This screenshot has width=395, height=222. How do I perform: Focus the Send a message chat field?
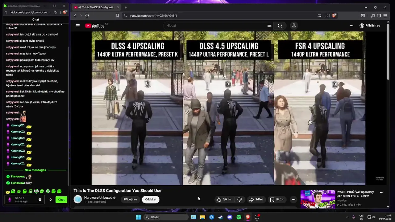[25, 199]
